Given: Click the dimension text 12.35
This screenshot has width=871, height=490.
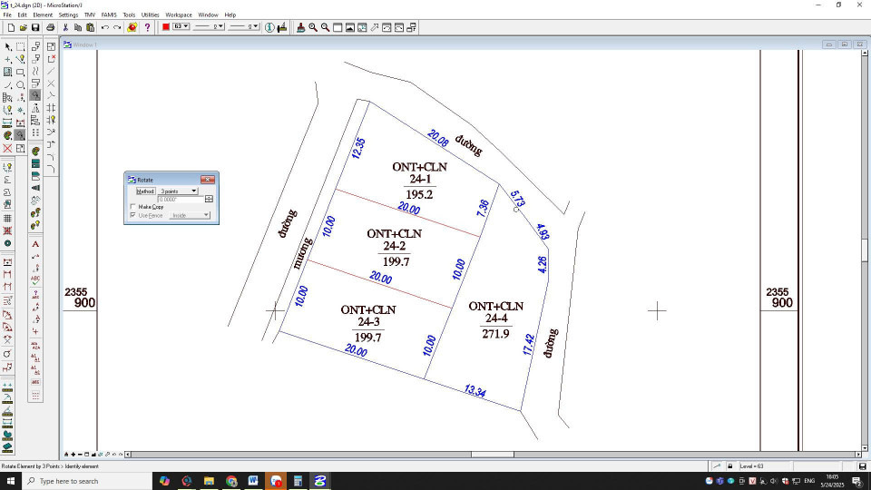Looking at the screenshot, I should [x=359, y=148].
